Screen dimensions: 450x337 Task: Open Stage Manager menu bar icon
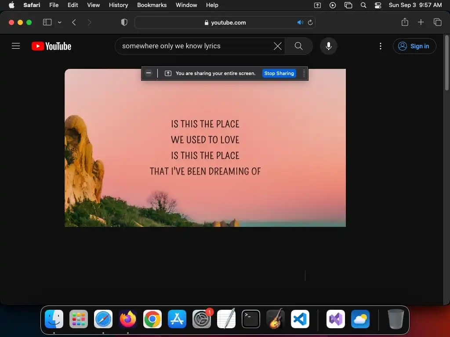tap(348, 5)
